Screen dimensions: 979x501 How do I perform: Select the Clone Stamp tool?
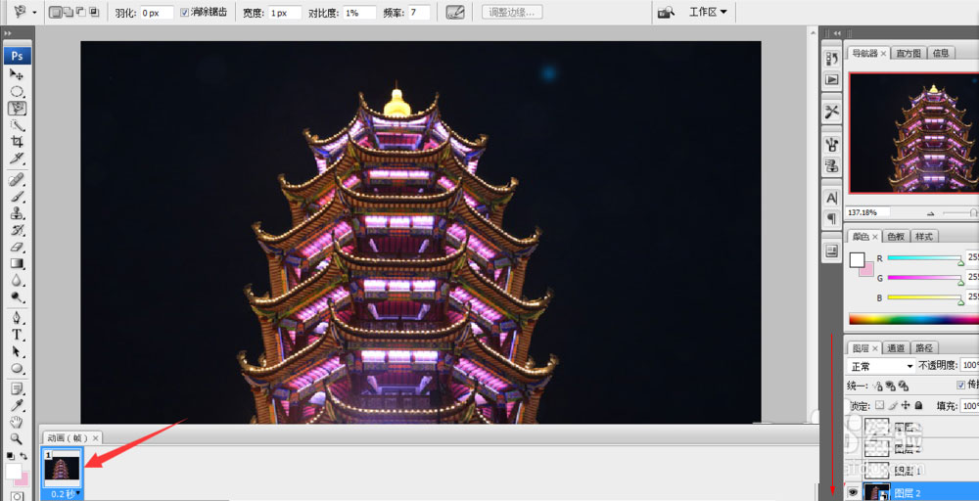coord(17,214)
